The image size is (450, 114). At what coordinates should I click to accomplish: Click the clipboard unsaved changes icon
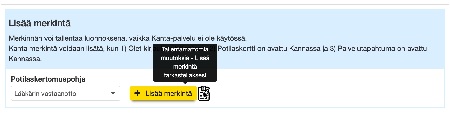coord(204,94)
